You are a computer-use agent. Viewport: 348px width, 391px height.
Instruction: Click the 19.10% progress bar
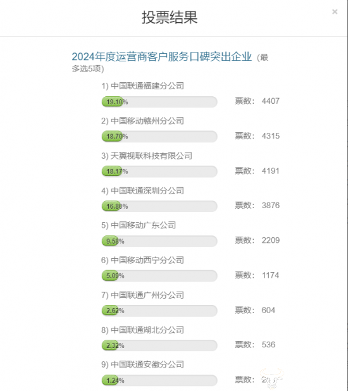(159, 102)
